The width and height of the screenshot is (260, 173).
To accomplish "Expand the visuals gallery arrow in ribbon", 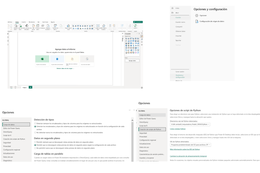I will pyautogui.click(x=94, y=28).
